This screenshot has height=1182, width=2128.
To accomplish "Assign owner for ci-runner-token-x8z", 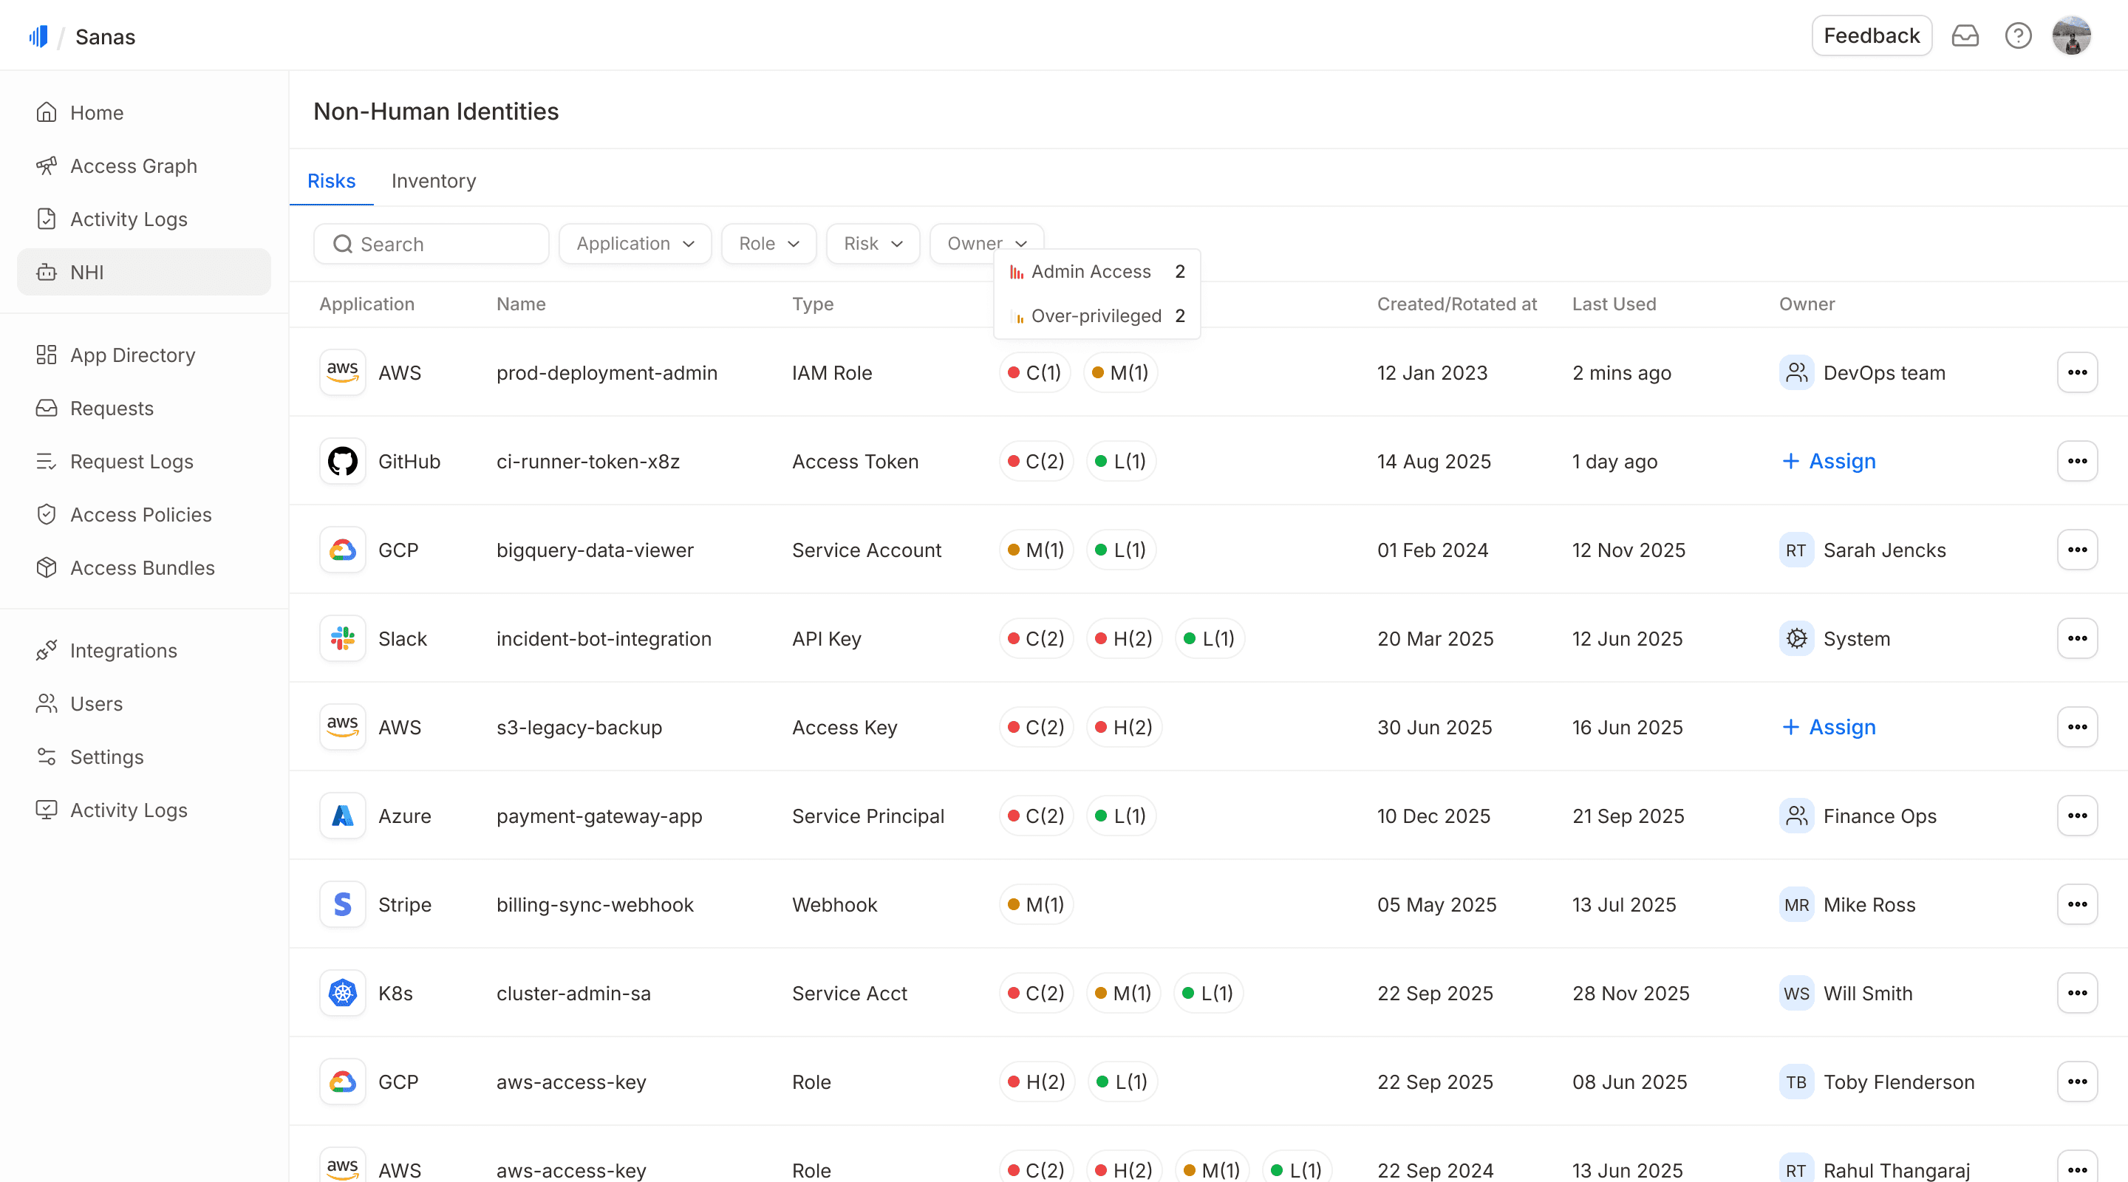I will click(1828, 461).
